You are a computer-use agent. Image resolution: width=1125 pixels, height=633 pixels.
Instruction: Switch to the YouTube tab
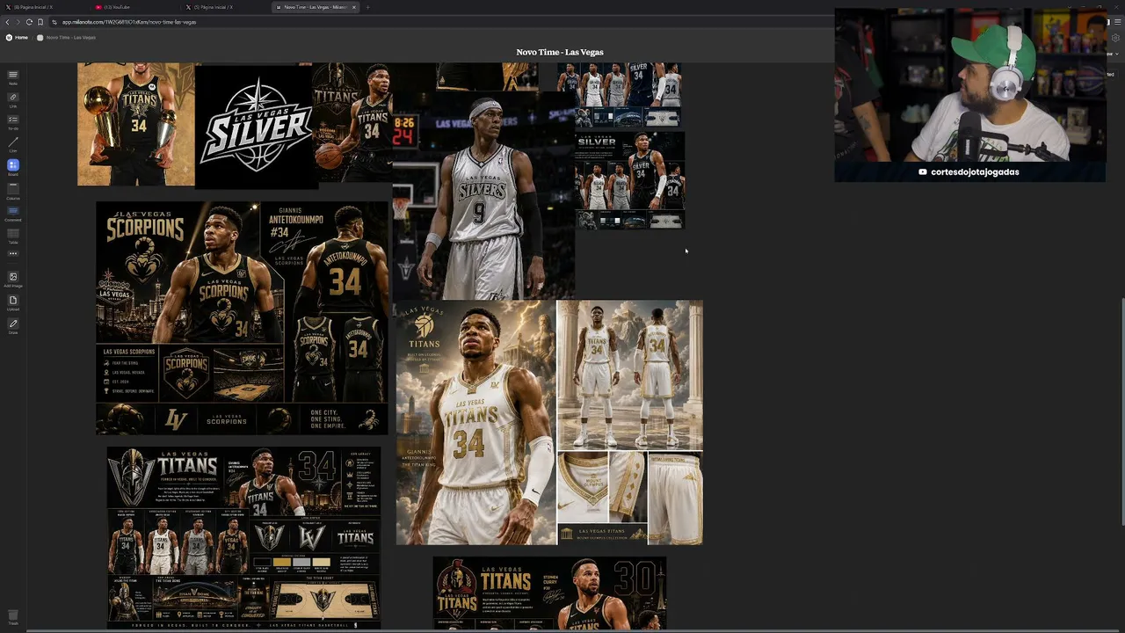tap(134, 7)
